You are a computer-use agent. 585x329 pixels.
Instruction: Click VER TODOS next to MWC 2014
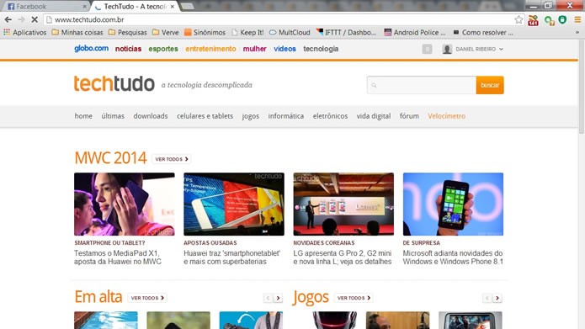coord(172,159)
